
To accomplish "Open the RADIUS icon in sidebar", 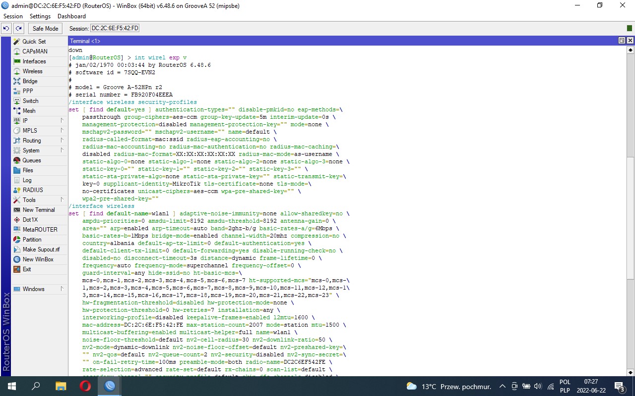I will coord(17,190).
